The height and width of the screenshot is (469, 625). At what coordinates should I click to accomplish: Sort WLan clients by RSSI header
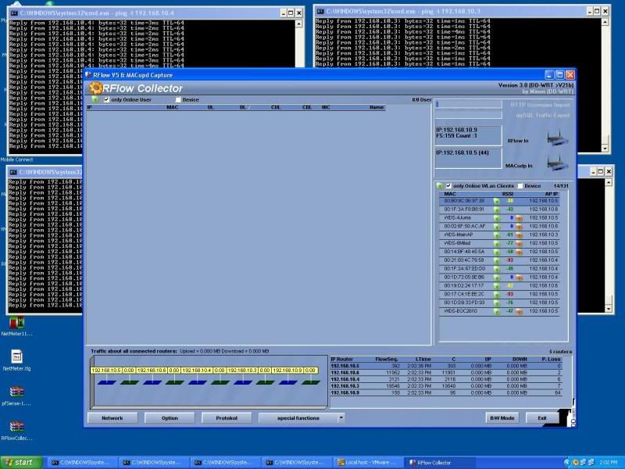point(507,194)
